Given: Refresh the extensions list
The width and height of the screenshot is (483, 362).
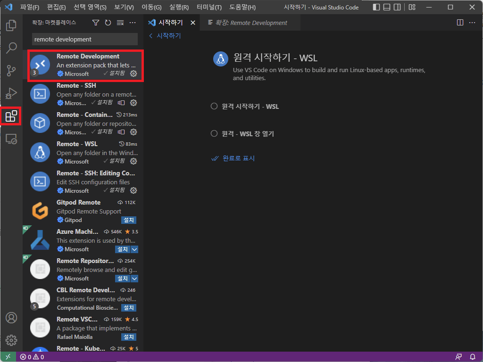Looking at the screenshot, I should tap(108, 22).
